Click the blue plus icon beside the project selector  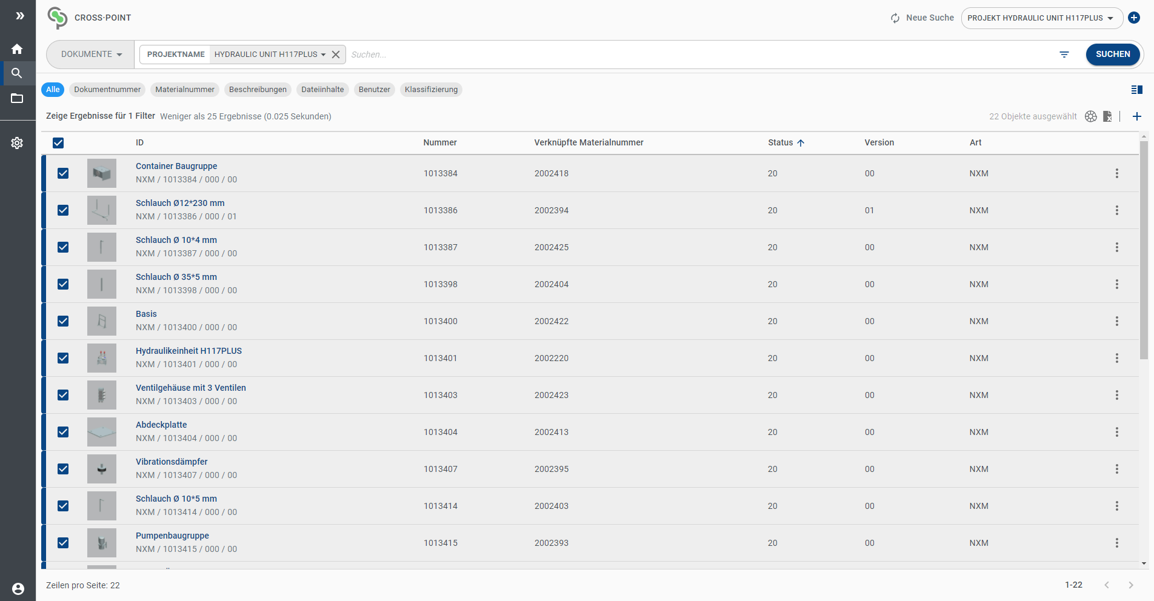click(1134, 18)
